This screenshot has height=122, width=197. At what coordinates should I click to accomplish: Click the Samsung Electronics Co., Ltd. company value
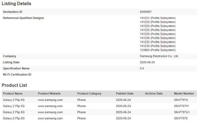pyautogui.click(x=159, y=56)
